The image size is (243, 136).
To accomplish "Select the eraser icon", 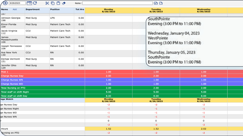I will click(64, 3).
